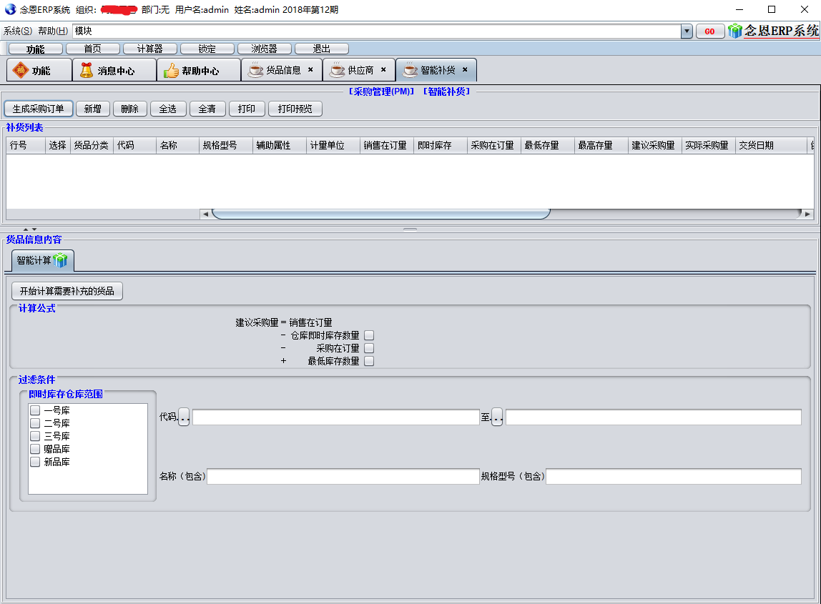The image size is (821, 604).
Task: Open the 至 end code lookup button
Action: pos(497,417)
